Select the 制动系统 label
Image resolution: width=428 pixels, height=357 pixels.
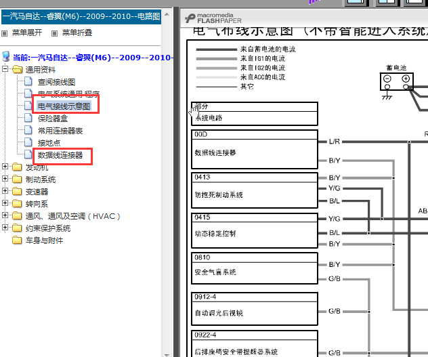41,180
